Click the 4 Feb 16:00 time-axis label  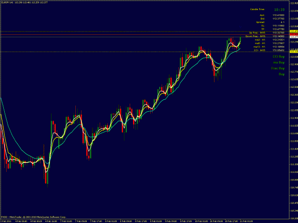51,221
